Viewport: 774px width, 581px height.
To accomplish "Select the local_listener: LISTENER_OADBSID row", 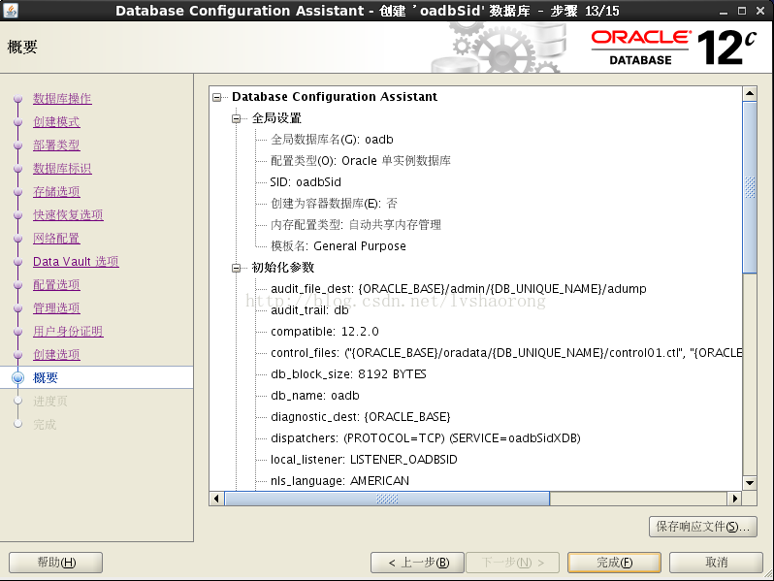I will 364,460.
